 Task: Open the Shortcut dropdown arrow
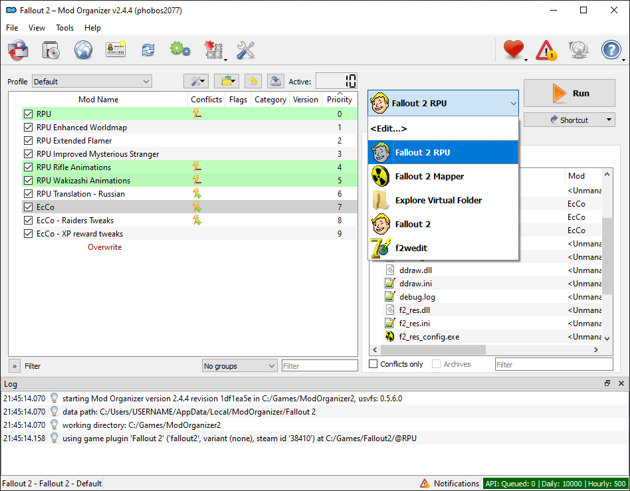tap(609, 120)
